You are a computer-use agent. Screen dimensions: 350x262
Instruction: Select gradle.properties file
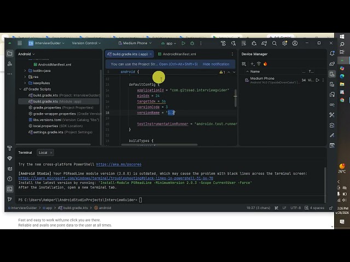point(61,108)
